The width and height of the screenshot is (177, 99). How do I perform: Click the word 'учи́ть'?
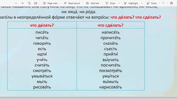coord(42,60)
